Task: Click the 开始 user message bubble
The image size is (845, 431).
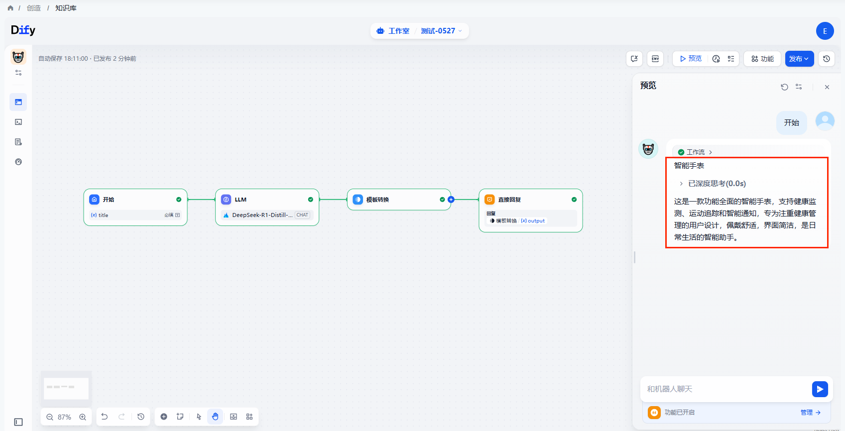Action: tap(791, 122)
